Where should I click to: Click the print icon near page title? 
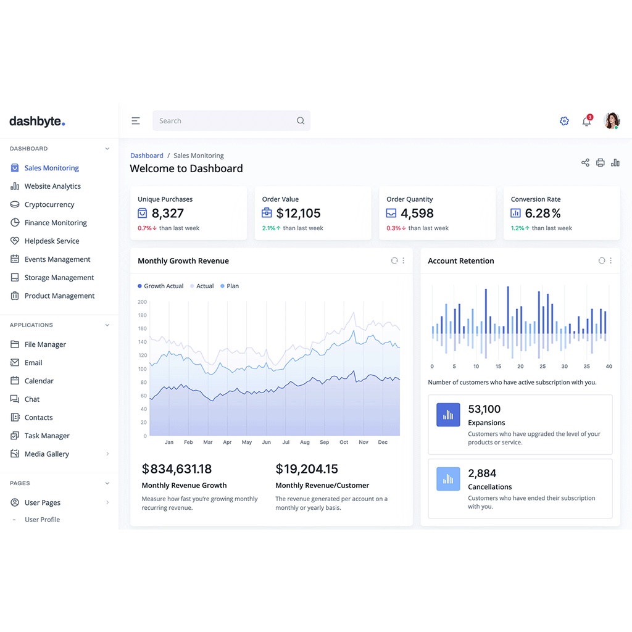[600, 162]
